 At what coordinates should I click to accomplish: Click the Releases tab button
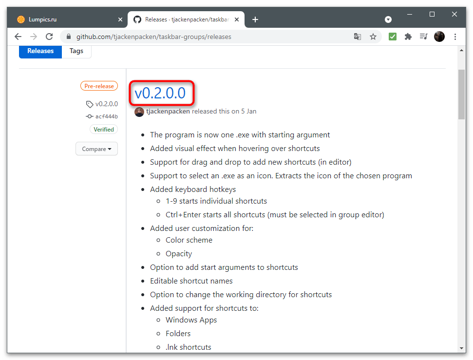point(40,51)
